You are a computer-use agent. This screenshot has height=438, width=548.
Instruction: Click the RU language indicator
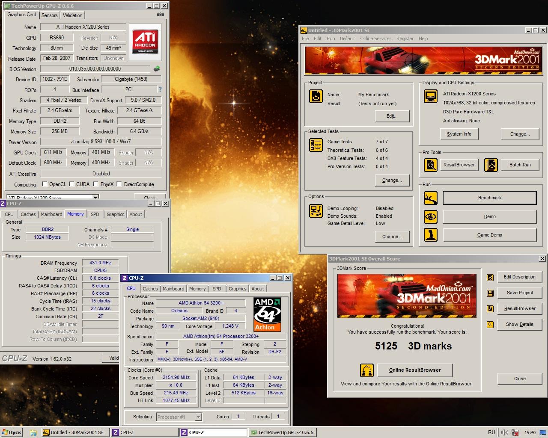pyautogui.click(x=491, y=432)
